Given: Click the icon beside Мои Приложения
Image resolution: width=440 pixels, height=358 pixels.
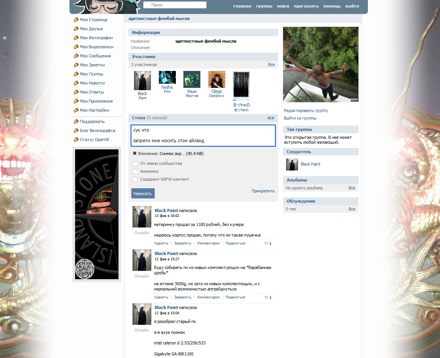Looking at the screenshot, I should pyautogui.click(x=76, y=101).
